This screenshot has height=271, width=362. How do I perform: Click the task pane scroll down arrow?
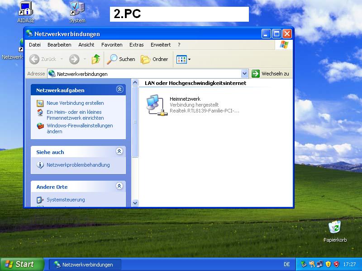(x=135, y=203)
